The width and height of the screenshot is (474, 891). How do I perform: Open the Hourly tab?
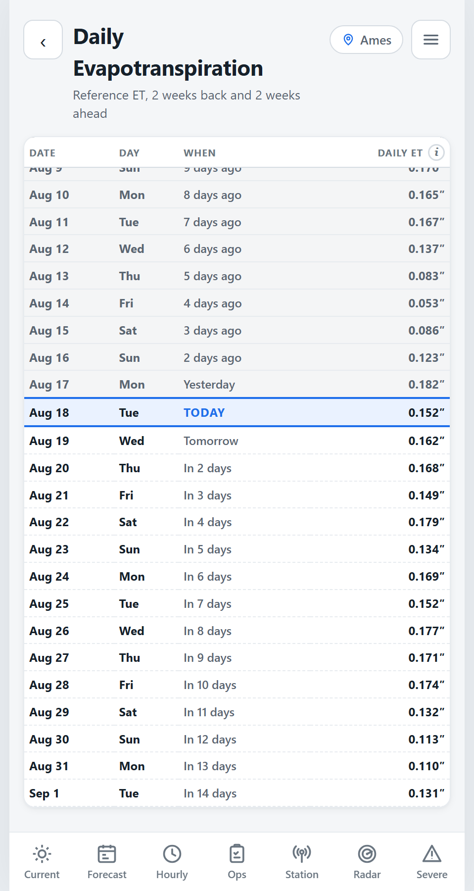pos(172,862)
